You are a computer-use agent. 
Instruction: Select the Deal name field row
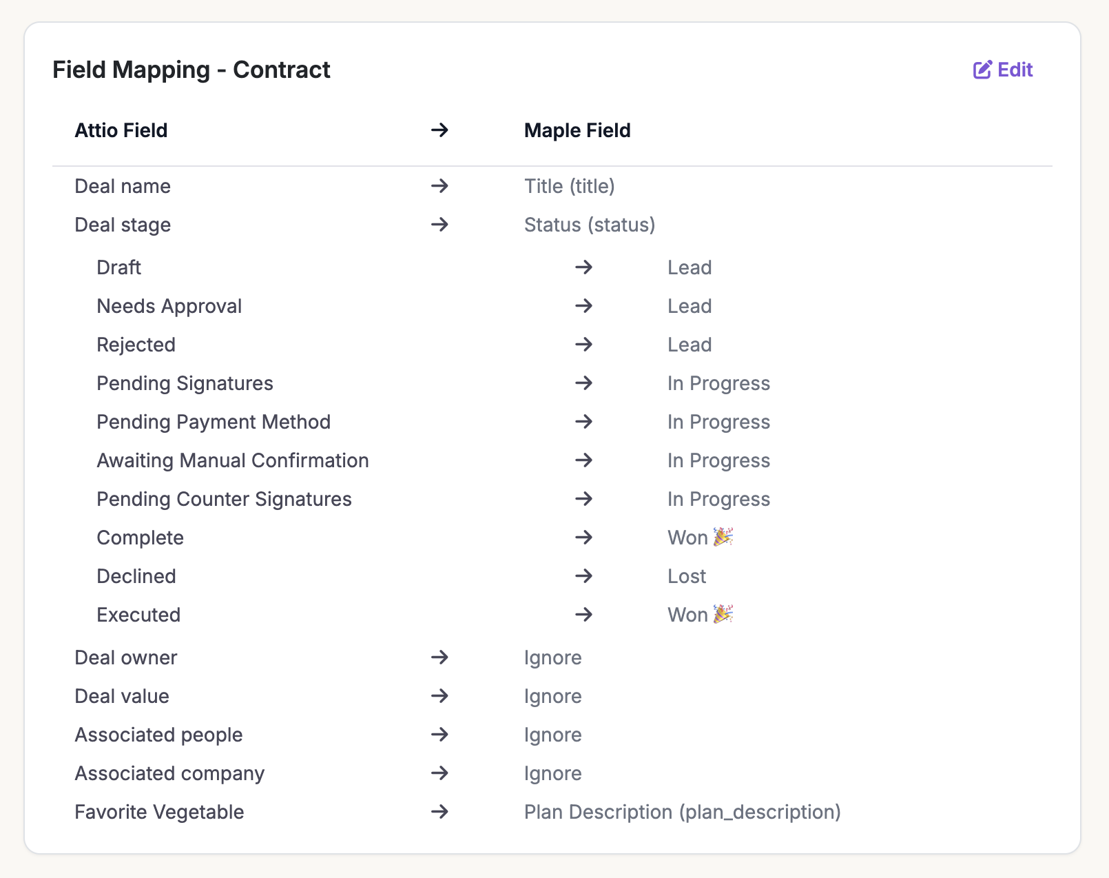click(x=123, y=186)
